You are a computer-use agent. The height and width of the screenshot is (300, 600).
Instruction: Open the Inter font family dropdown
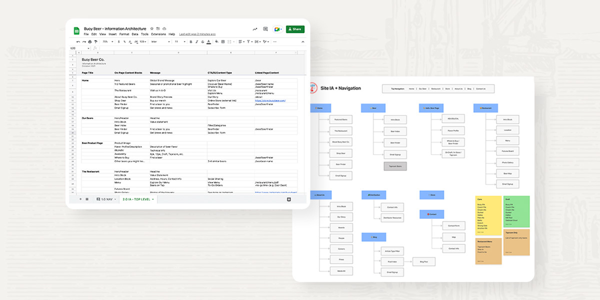160,41
